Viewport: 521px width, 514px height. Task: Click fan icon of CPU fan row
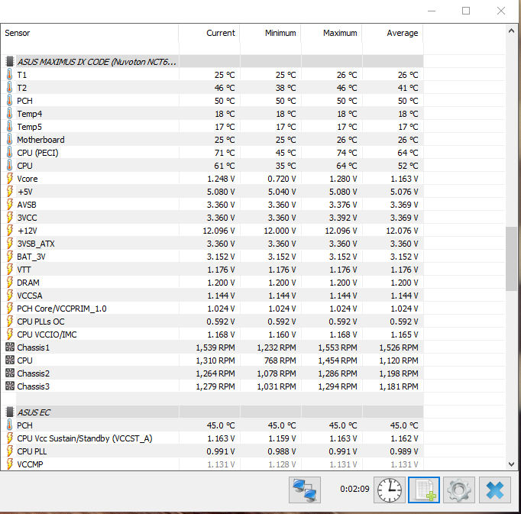tap(10, 360)
